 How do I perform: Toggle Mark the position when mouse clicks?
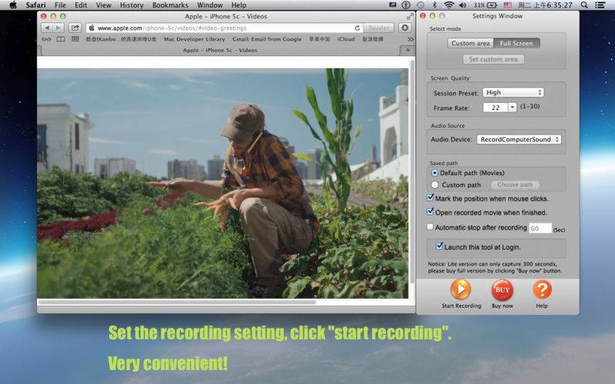pyautogui.click(x=430, y=198)
